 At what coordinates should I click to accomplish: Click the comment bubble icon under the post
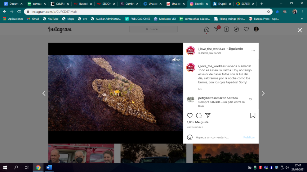pyautogui.click(x=199, y=115)
